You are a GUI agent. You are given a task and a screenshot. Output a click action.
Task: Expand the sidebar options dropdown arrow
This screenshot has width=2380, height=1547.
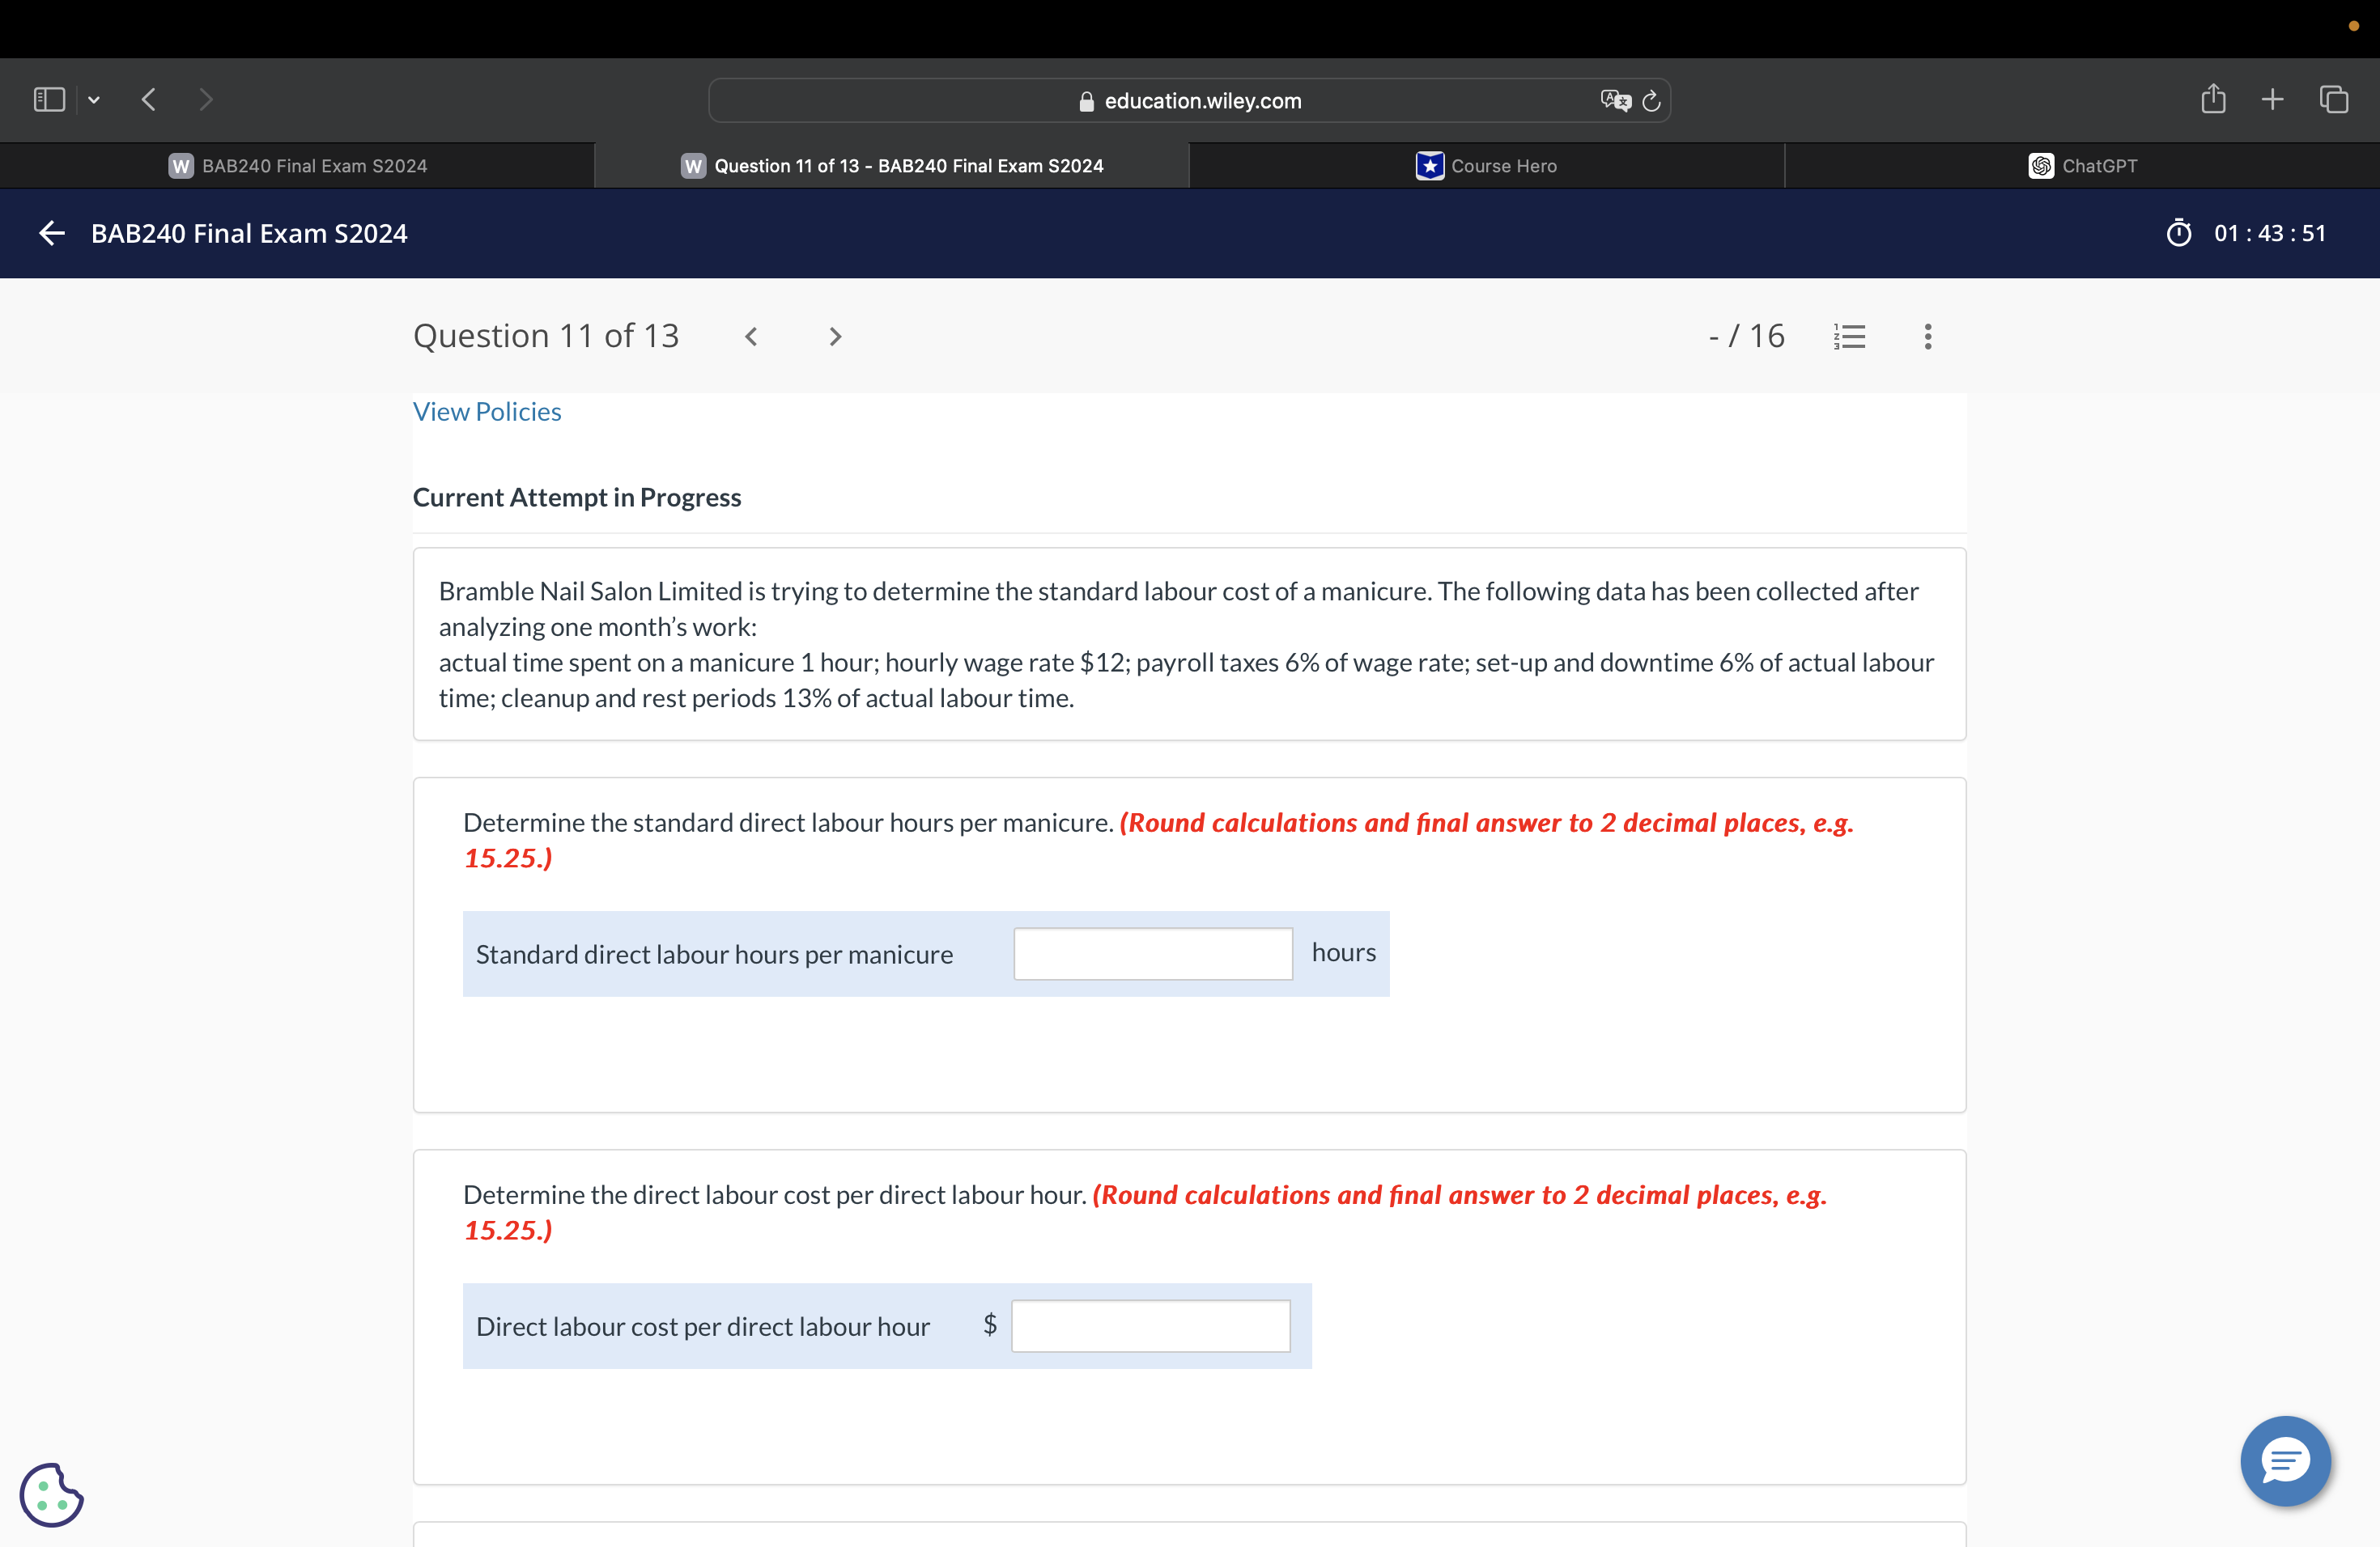94,100
